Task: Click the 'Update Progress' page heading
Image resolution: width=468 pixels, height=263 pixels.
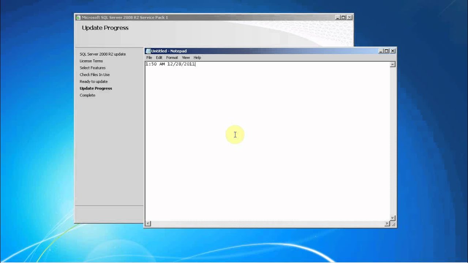Action: click(105, 28)
